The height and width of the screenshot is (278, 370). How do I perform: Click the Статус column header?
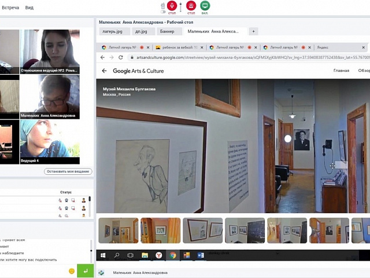click(66, 192)
